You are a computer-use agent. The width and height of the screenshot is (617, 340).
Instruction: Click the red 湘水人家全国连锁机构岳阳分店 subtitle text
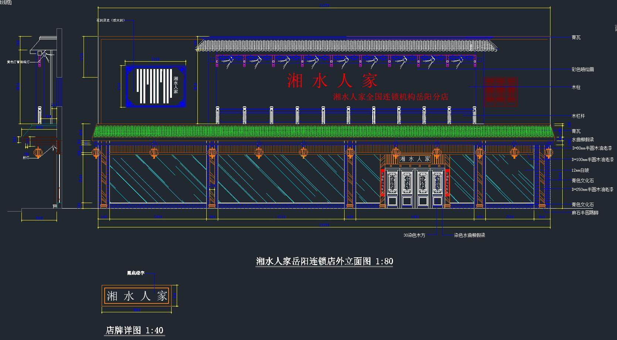[390, 97]
